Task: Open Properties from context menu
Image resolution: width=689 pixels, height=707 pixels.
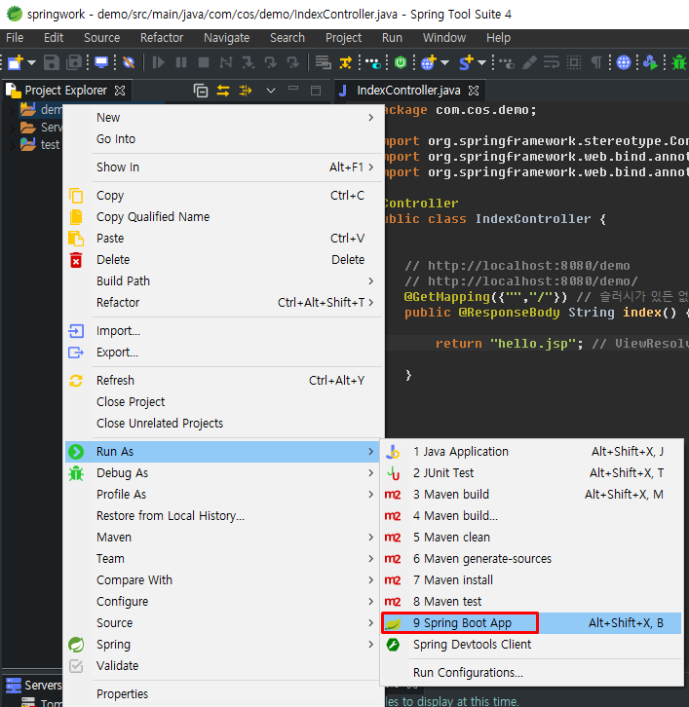Action: (224, 694)
